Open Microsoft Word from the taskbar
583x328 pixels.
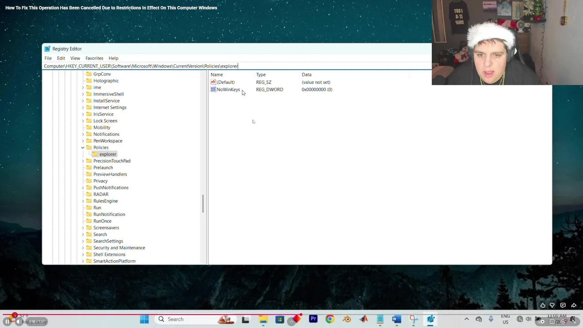click(397, 319)
